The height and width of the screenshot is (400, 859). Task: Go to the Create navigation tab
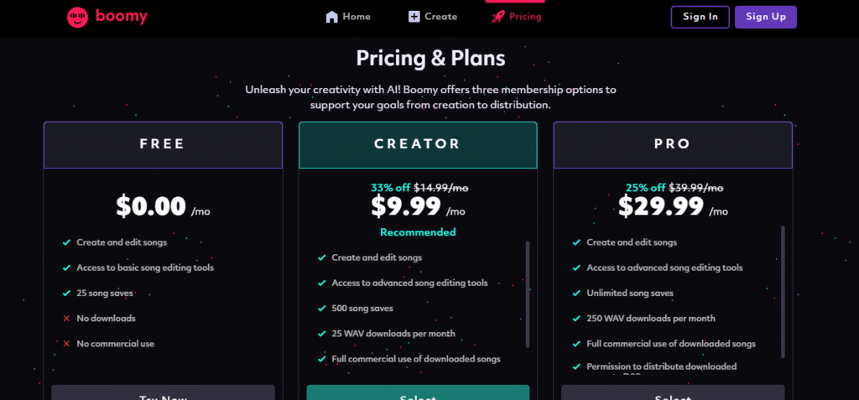tap(433, 17)
